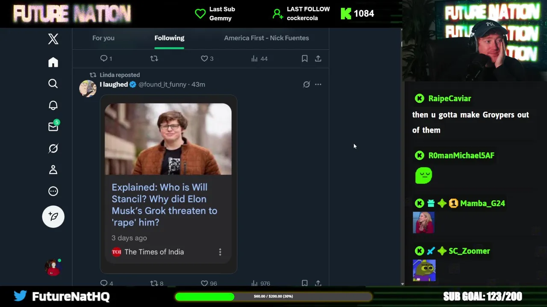Reply to I laughed post with 4 replies
Image resolution: width=547 pixels, height=307 pixels.
point(106,283)
